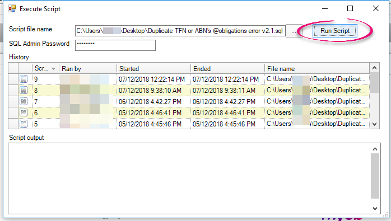
Task: Click the script icon for row 6
Action: [24, 112]
